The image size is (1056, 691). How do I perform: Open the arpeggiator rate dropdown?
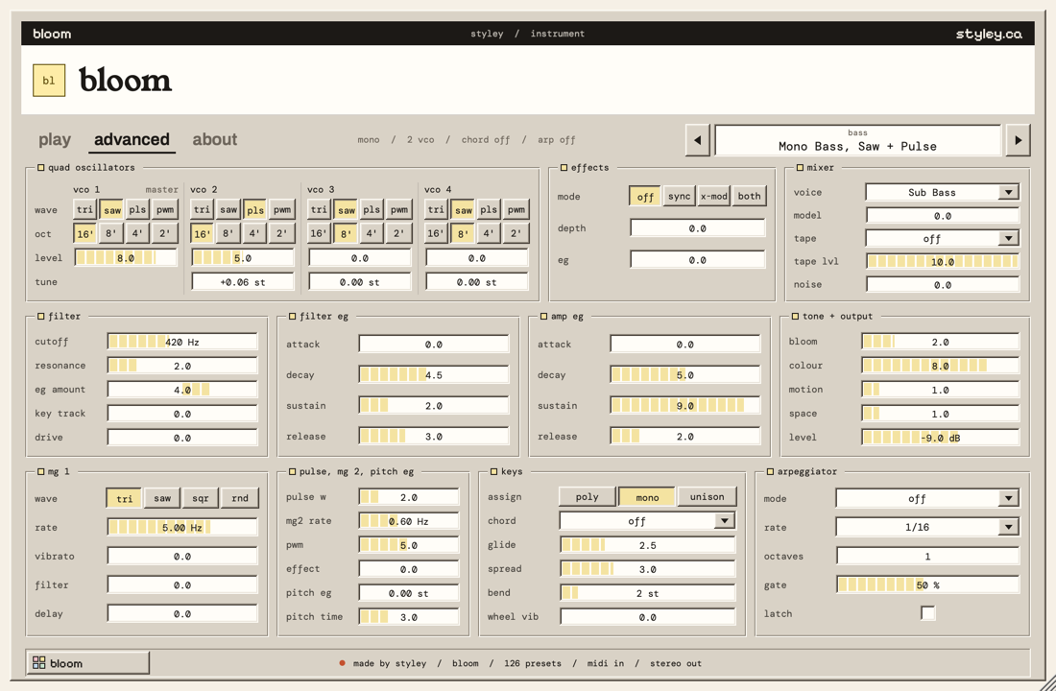point(927,527)
